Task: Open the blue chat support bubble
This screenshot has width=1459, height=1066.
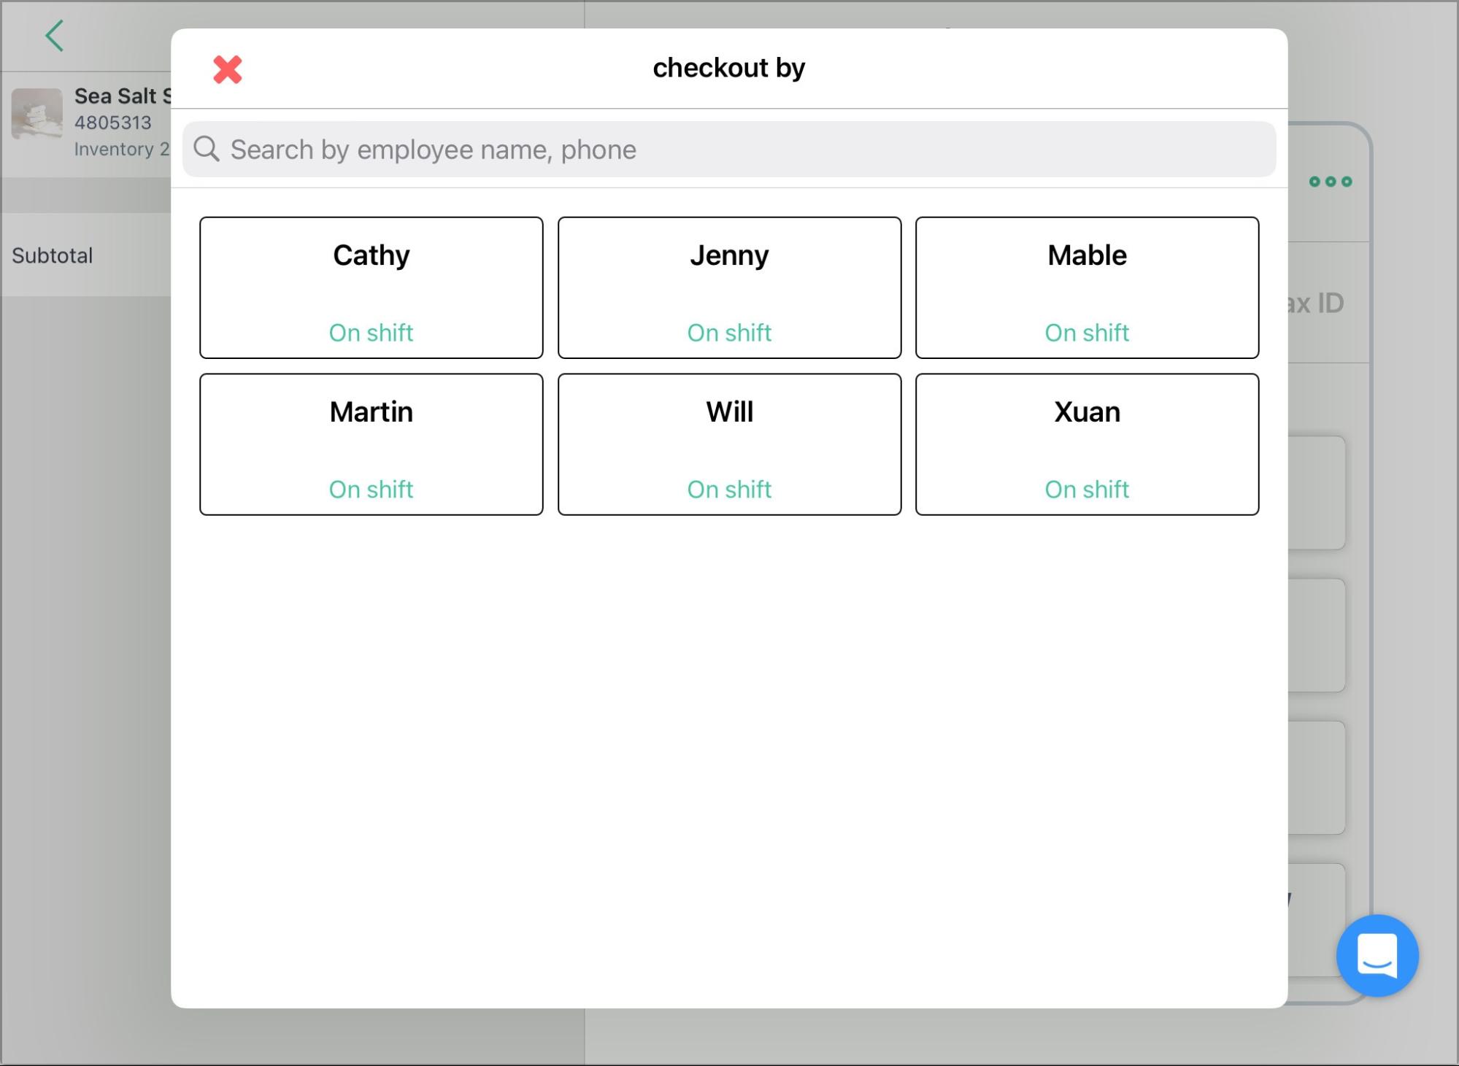Action: tap(1377, 956)
